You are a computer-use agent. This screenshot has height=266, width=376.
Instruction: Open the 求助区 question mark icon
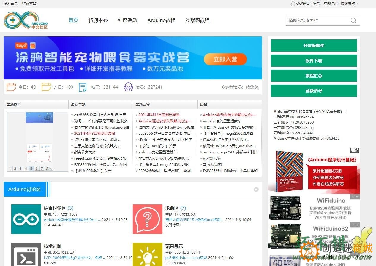click(x=148, y=219)
